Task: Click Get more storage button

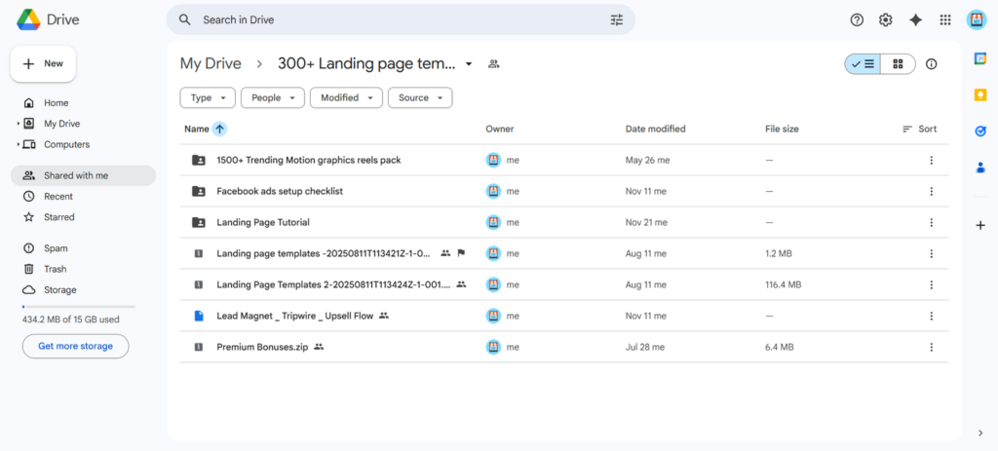Action: click(x=75, y=346)
